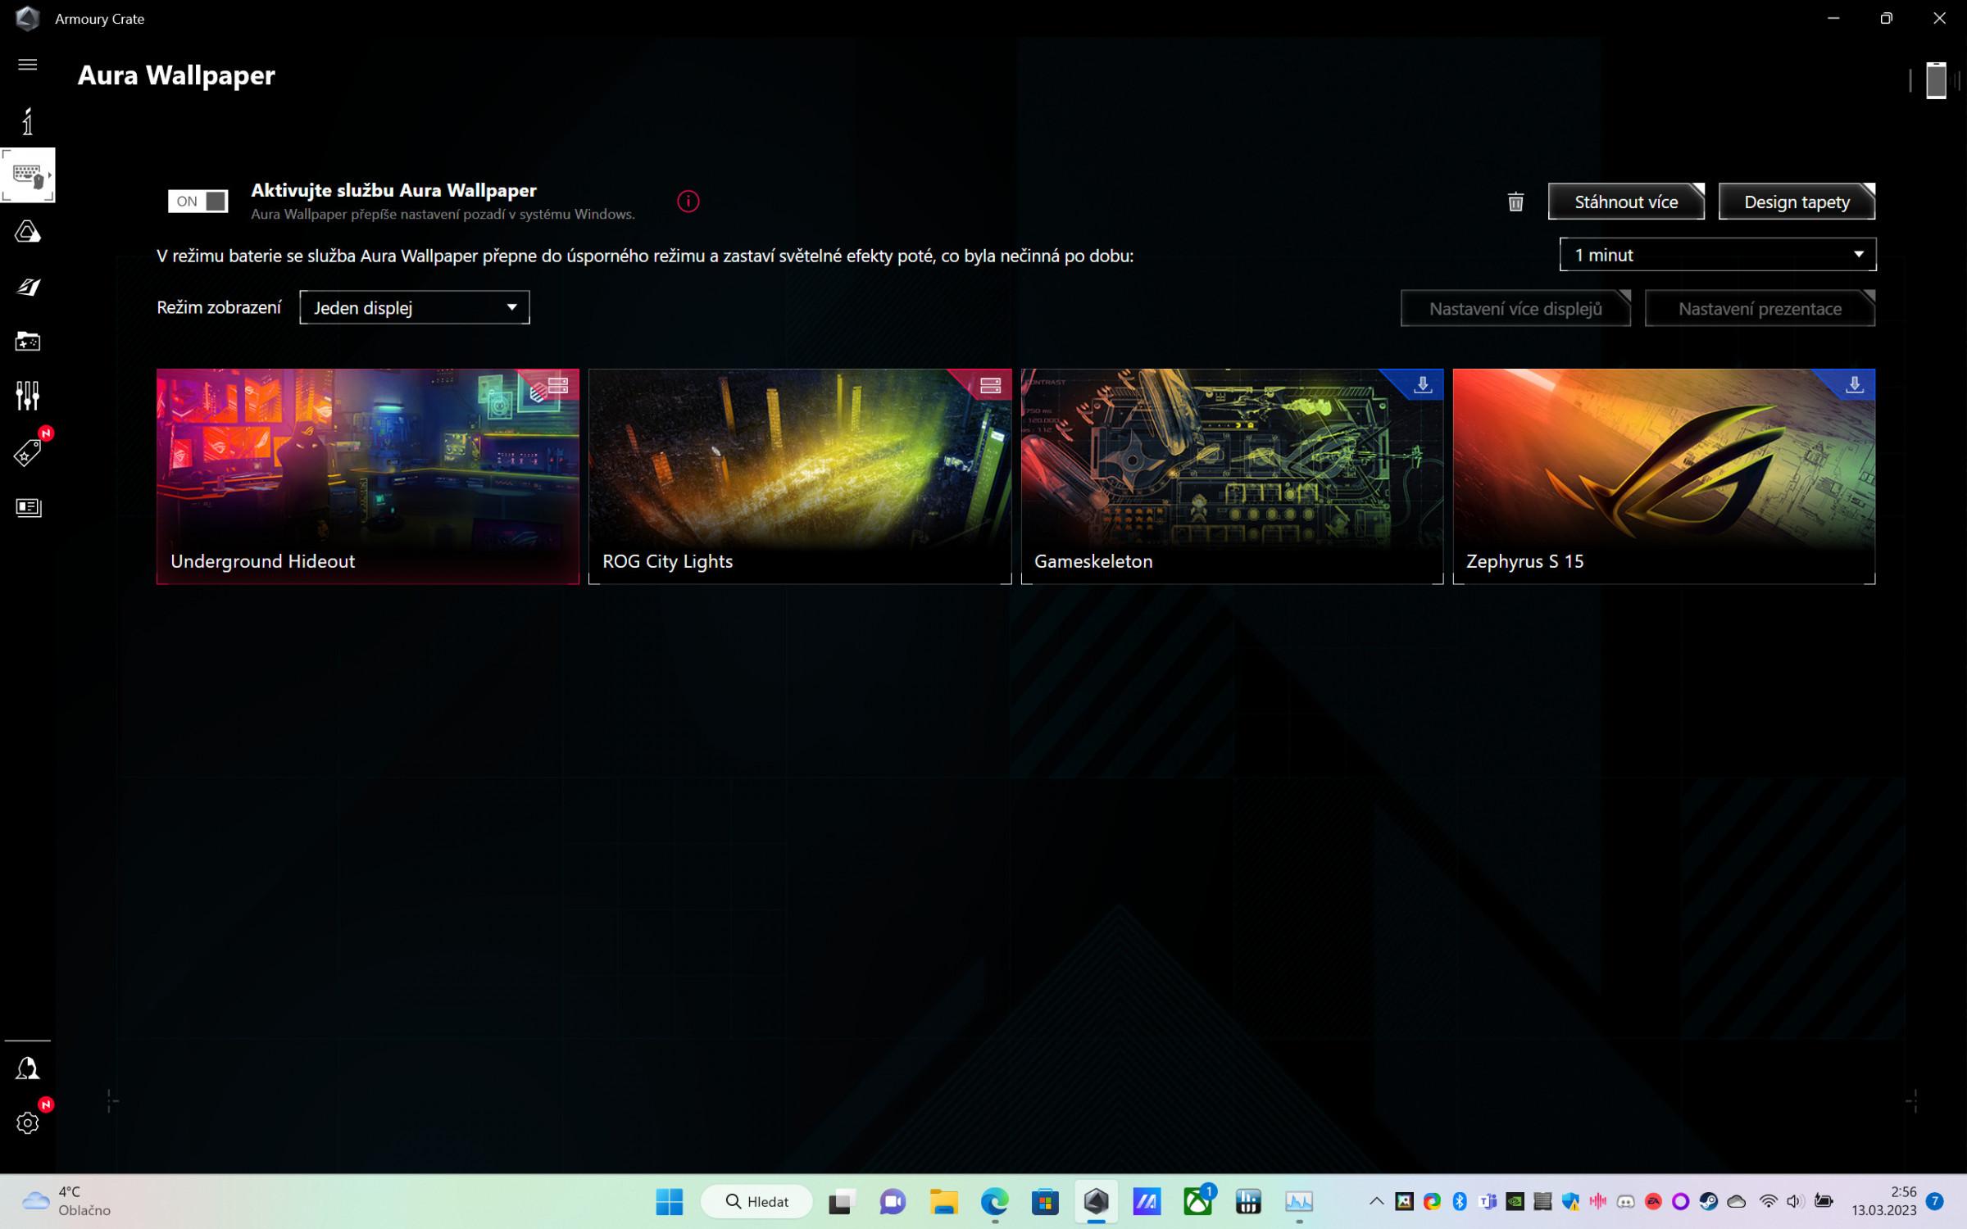Open weather widget showing 4°C Oblačno

67,1201
